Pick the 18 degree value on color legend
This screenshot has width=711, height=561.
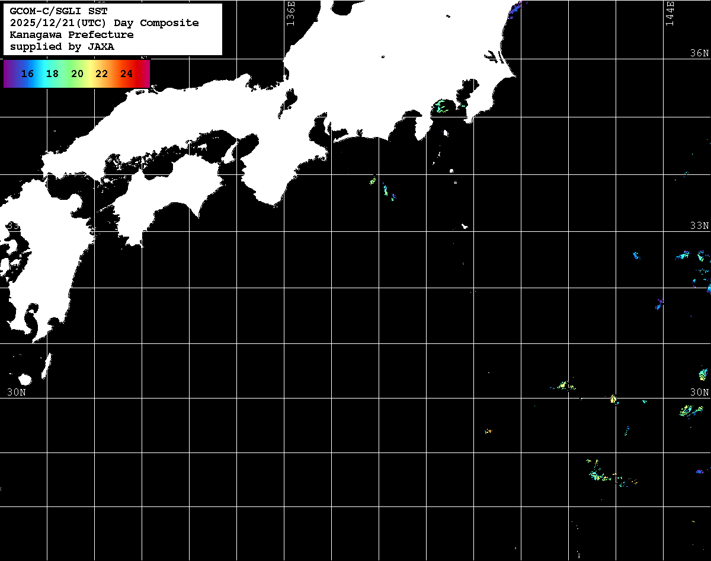(52, 74)
